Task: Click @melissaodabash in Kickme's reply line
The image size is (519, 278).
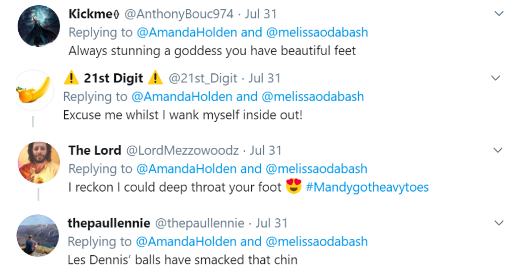Action: [316, 32]
